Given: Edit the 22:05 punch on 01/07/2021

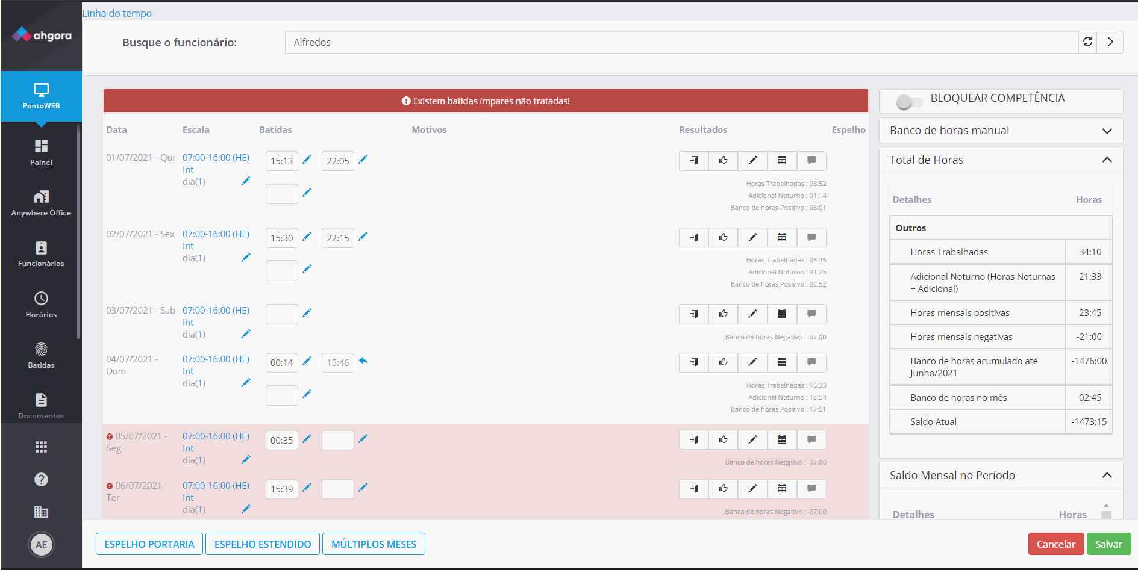Looking at the screenshot, I should (x=363, y=160).
